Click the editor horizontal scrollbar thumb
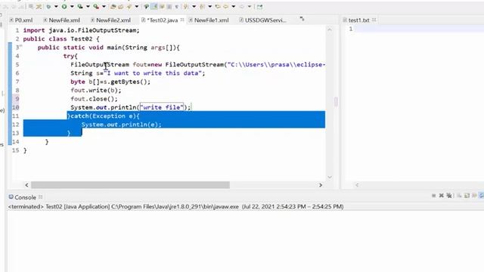 [x=130, y=185]
